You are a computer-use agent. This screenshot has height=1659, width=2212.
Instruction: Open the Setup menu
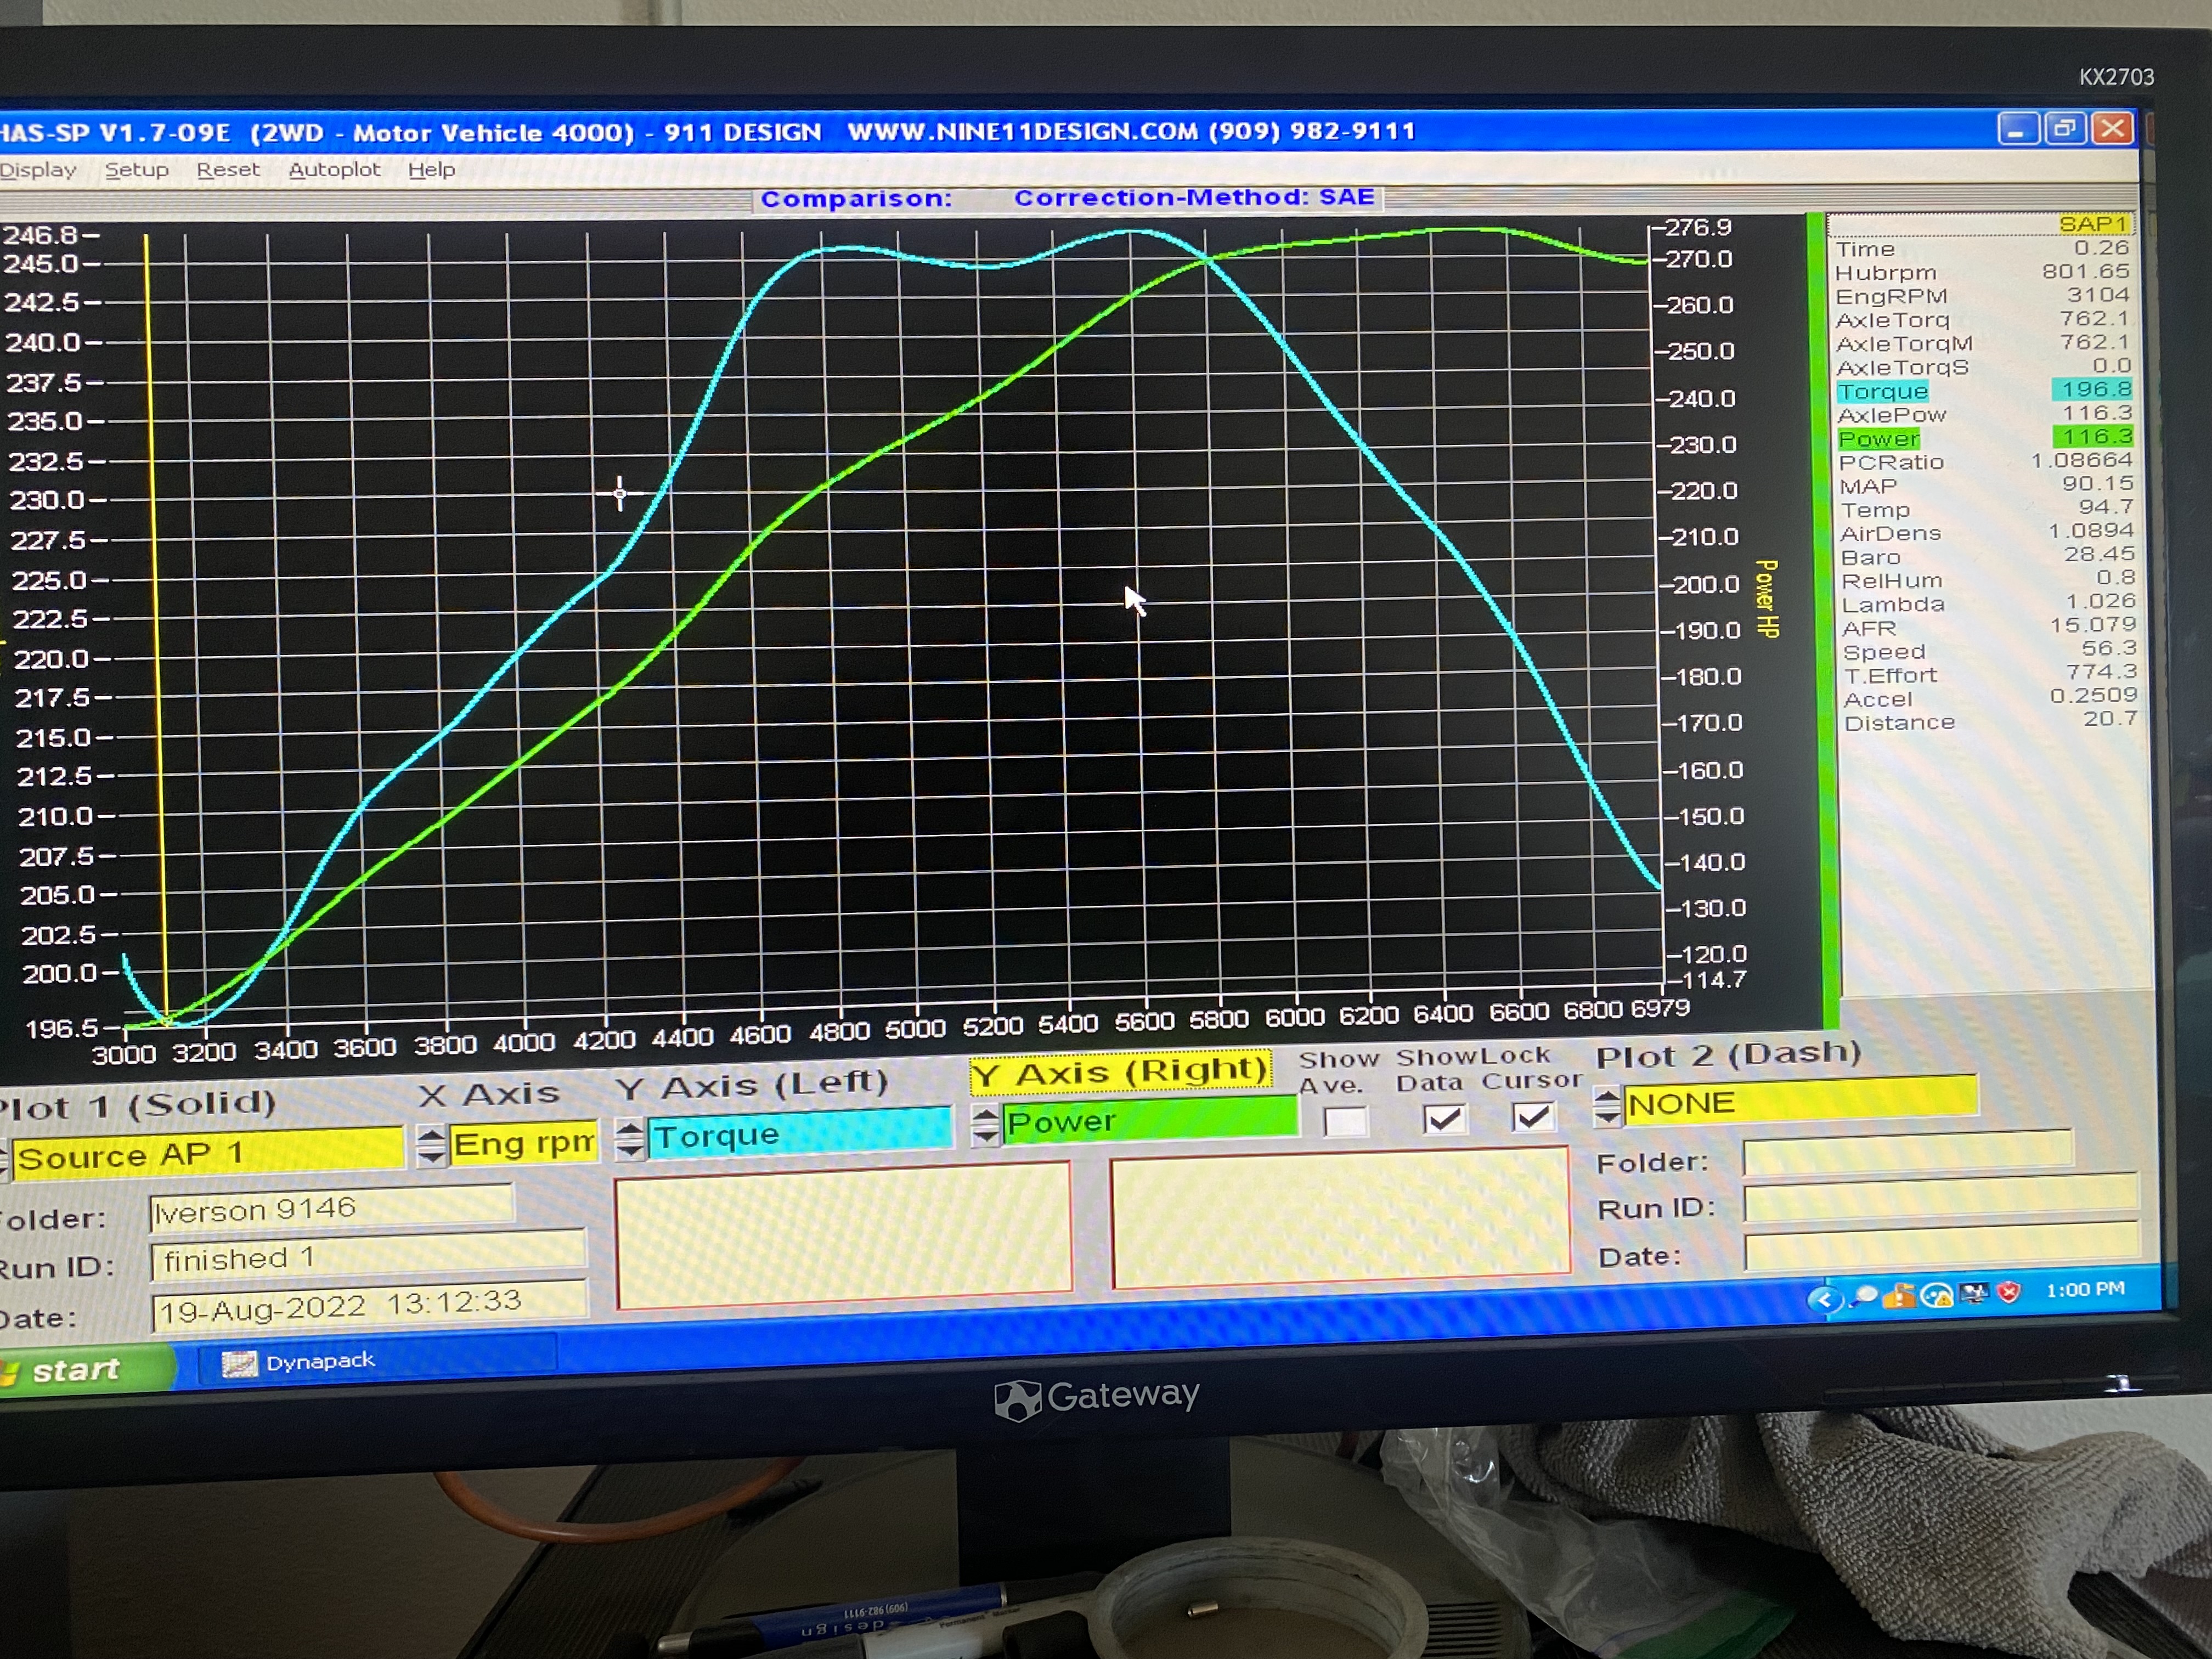pos(137,170)
